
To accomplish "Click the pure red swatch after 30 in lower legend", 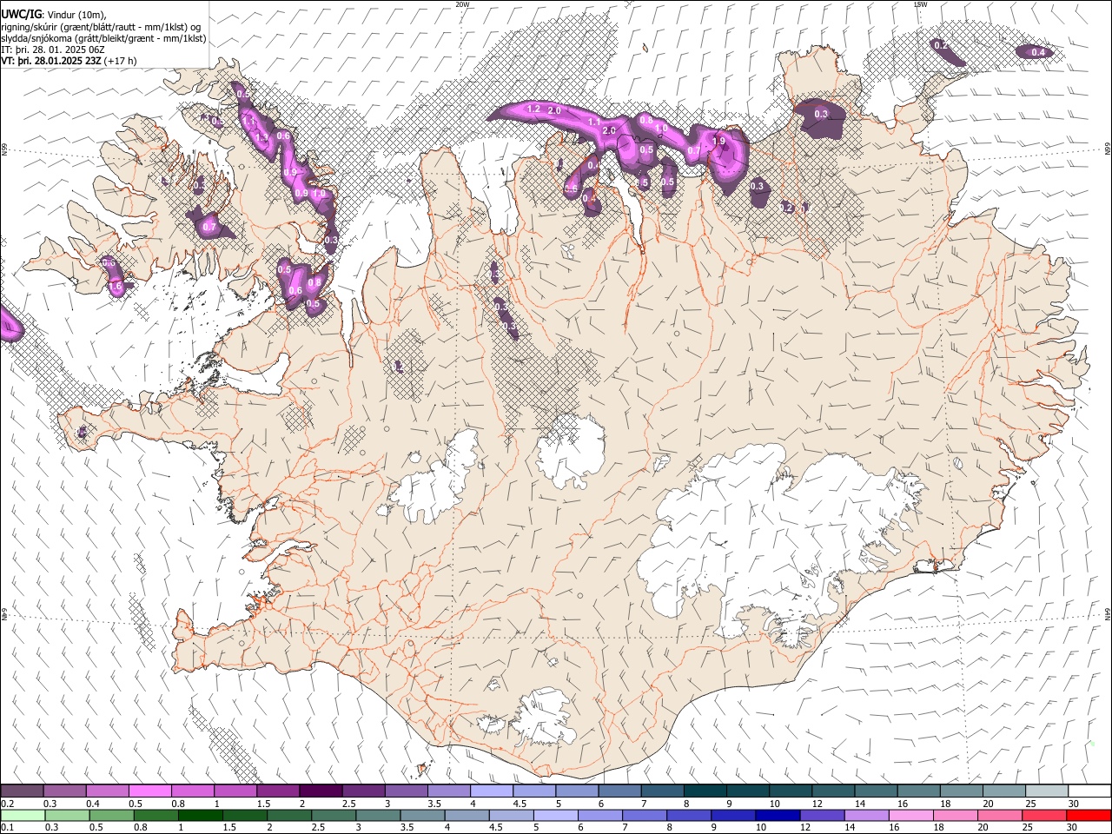I will point(1089,815).
